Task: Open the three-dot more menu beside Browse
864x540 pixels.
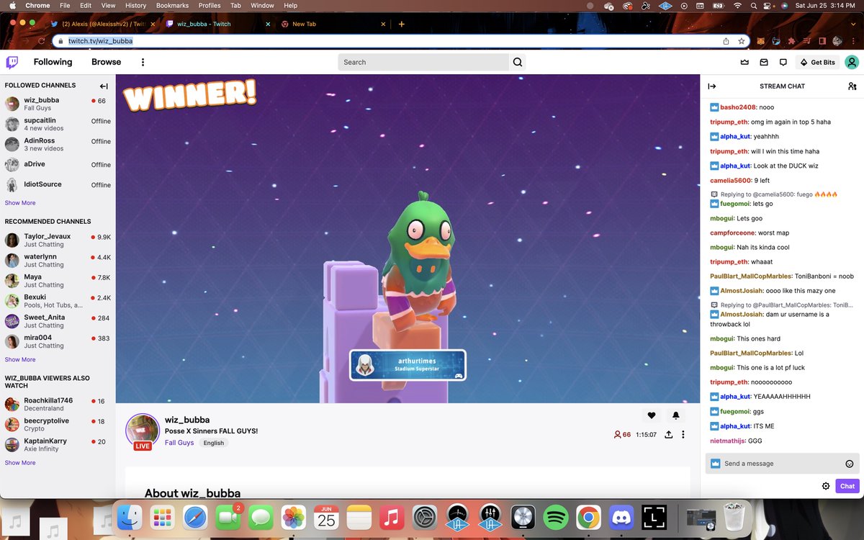Action: [x=143, y=63]
